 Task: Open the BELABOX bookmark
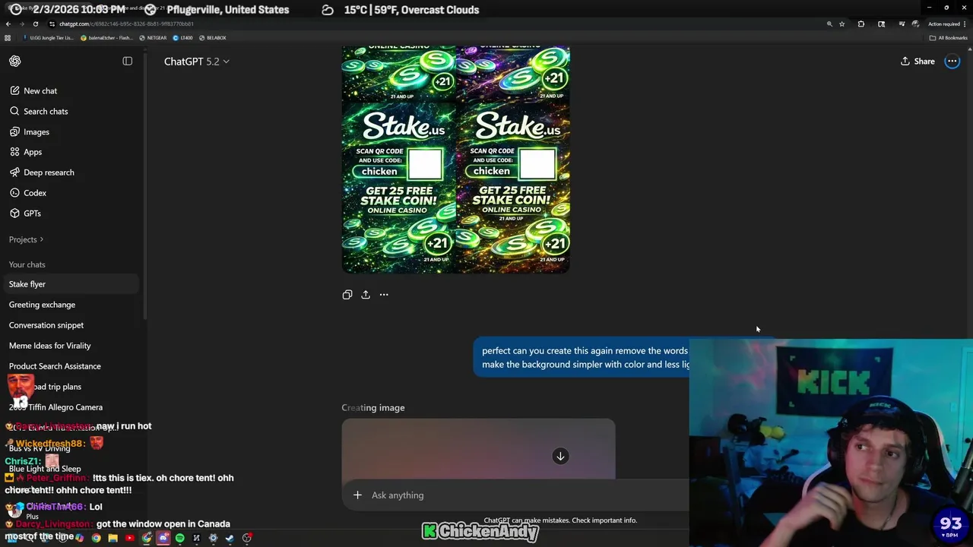[x=212, y=38]
